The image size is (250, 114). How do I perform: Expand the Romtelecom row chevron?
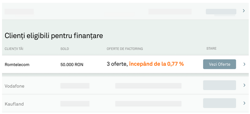point(244,64)
